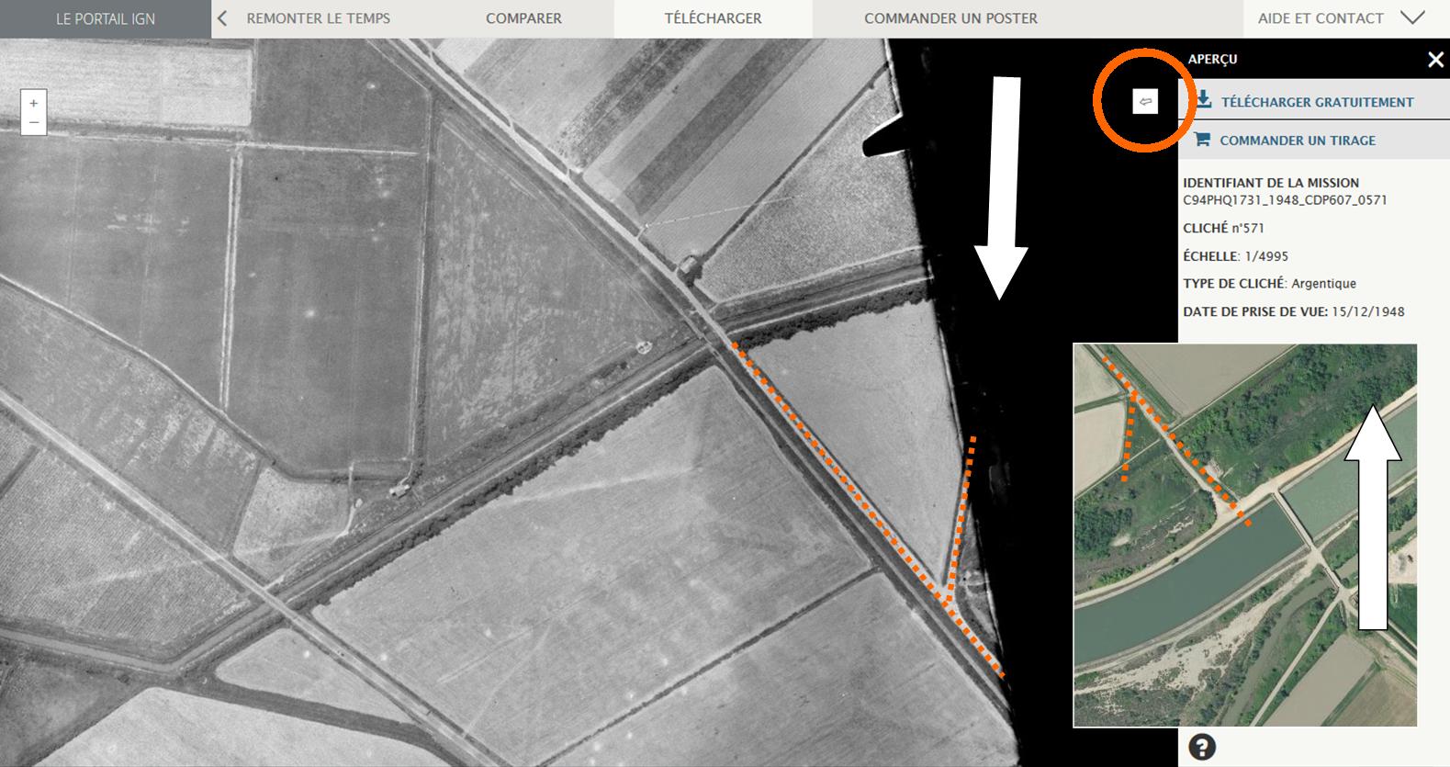
Task: Click mission identifier C94PHQ1731_1948_CDP607_0571
Action: (1285, 200)
